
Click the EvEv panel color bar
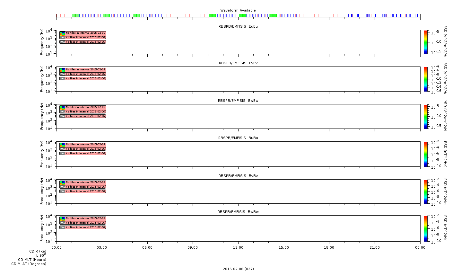pos(426,79)
